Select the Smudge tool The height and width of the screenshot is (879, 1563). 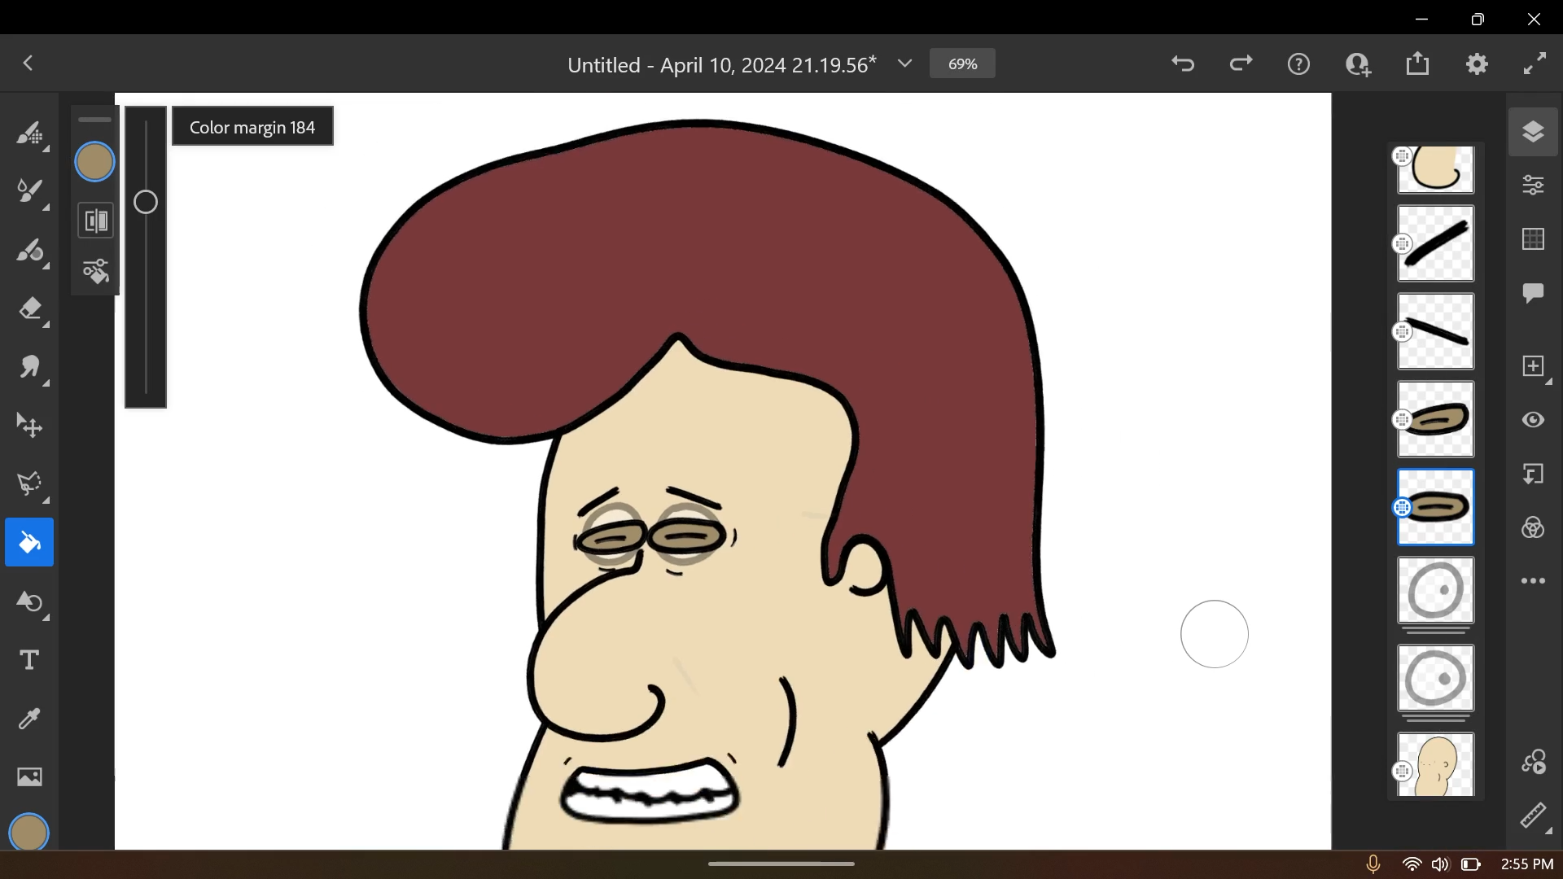point(31,369)
